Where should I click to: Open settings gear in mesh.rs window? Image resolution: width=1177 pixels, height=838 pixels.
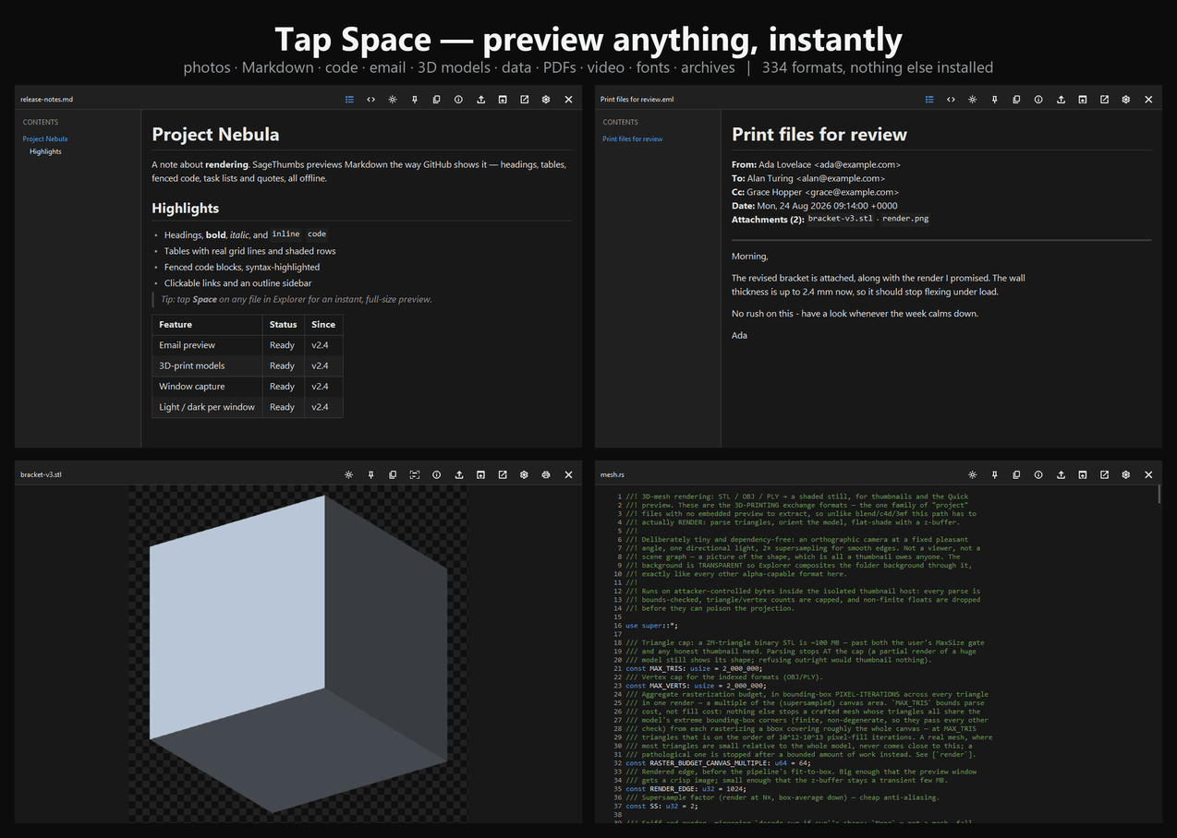click(1126, 474)
